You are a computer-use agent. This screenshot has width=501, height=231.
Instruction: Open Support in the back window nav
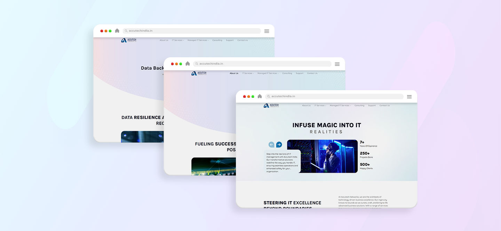[x=230, y=40]
